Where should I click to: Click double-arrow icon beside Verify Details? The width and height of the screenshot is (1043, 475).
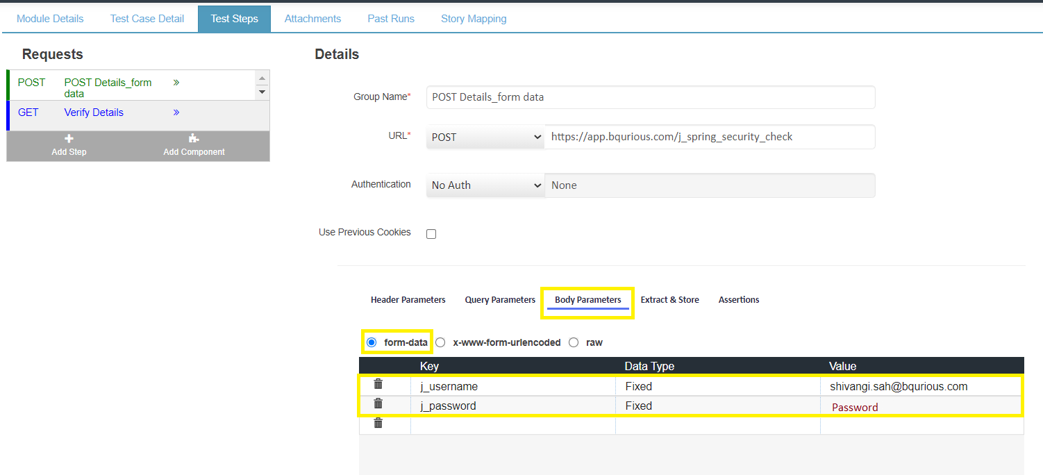pos(176,112)
